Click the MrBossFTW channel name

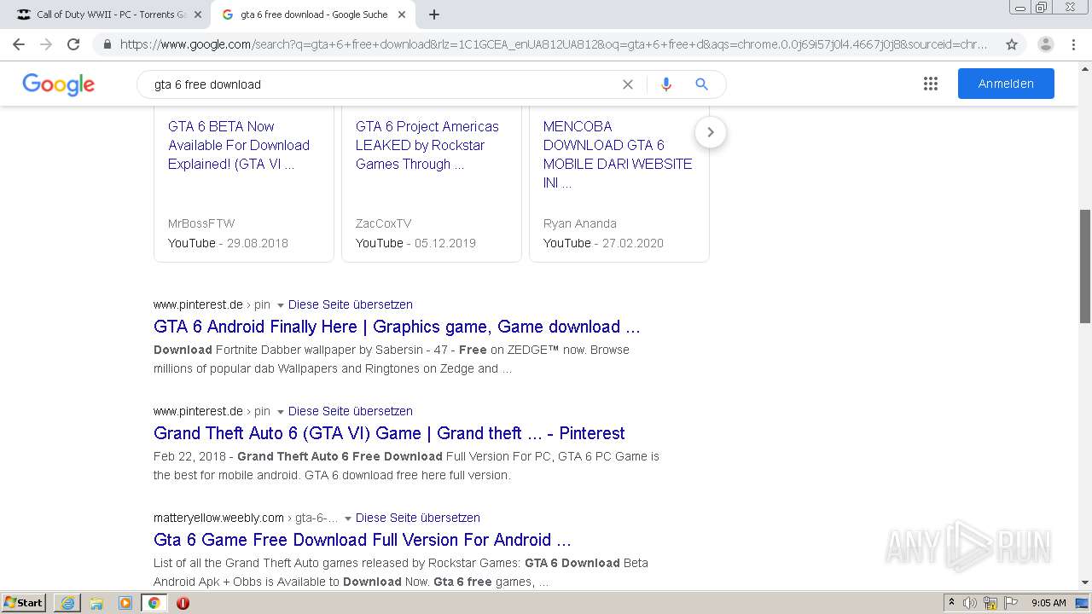pos(201,223)
